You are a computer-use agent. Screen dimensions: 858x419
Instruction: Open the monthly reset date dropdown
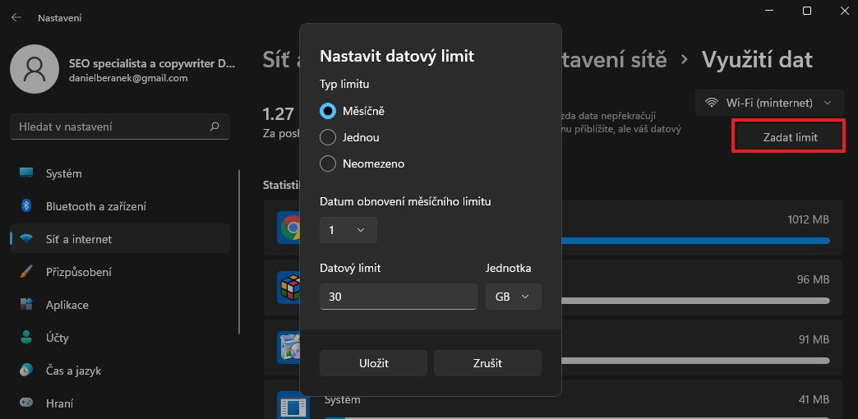click(348, 230)
